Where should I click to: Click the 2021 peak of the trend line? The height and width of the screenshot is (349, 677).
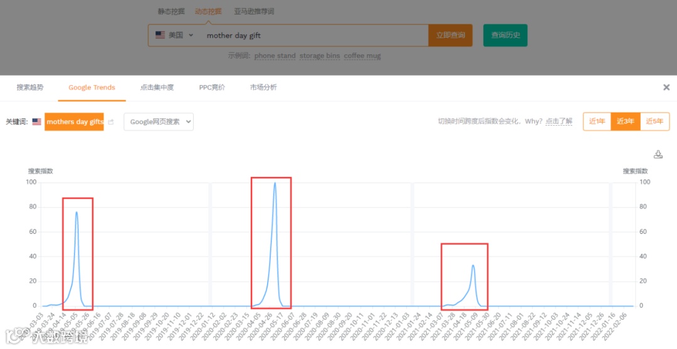tap(473, 265)
